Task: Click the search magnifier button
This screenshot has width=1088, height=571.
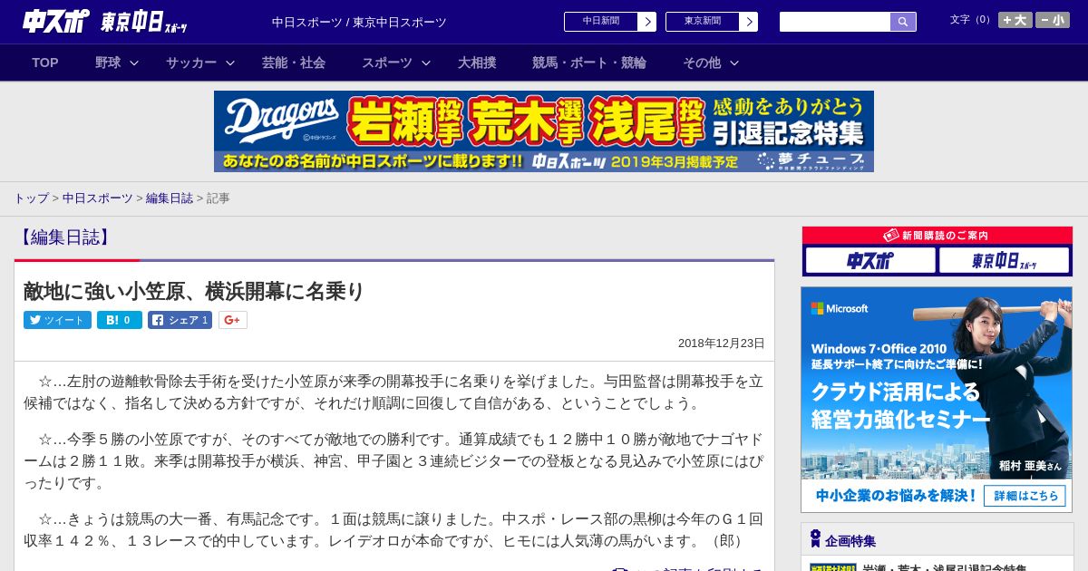Action: pyautogui.click(x=903, y=22)
